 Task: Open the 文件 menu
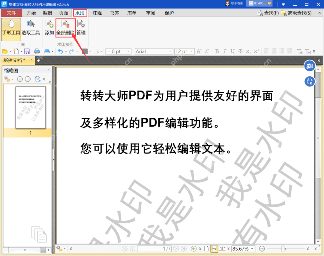11,13
